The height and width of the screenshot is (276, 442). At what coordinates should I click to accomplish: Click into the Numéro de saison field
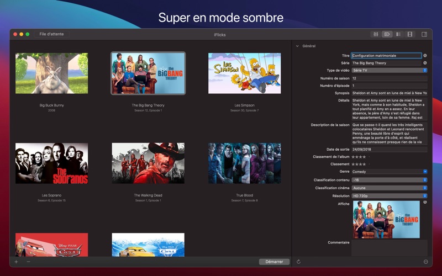[390, 78]
